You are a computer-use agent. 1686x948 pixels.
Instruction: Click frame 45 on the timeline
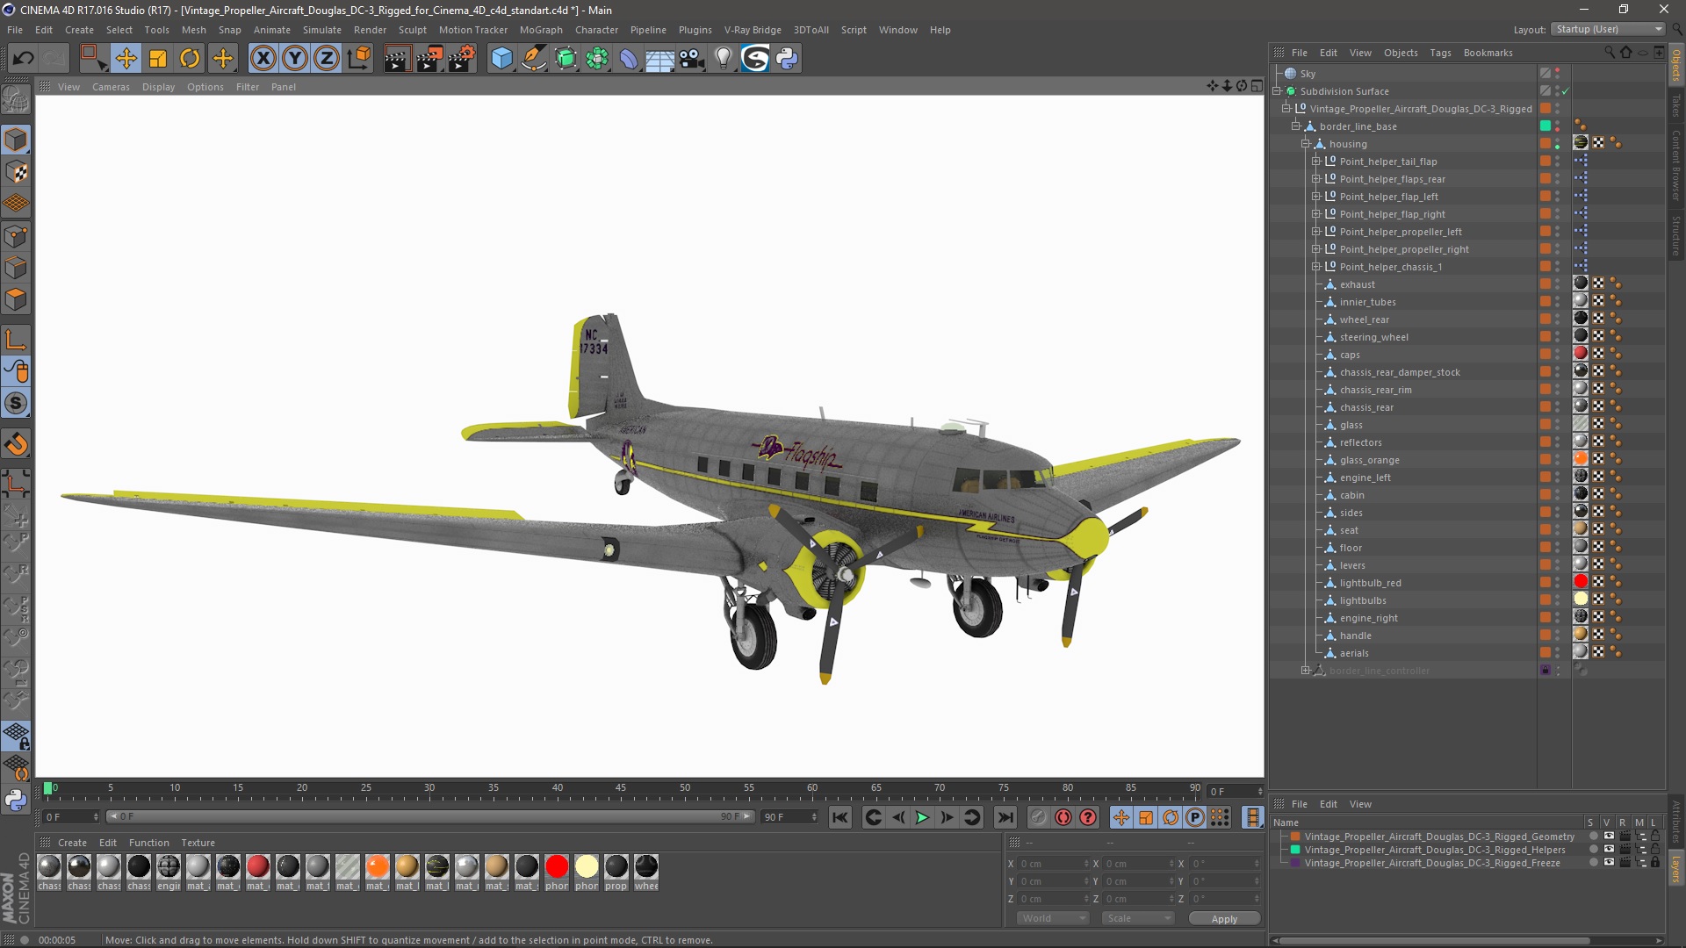(621, 789)
